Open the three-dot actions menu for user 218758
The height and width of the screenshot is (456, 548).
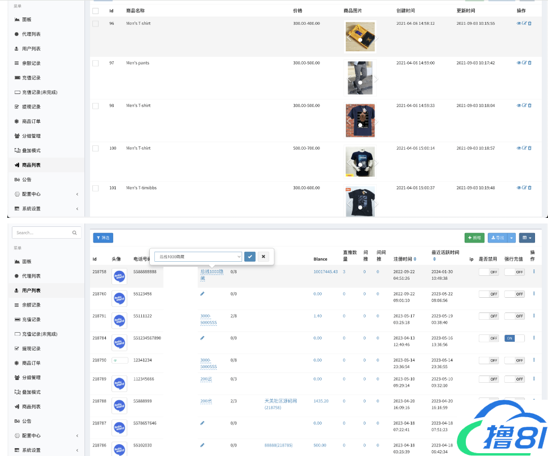533,271
